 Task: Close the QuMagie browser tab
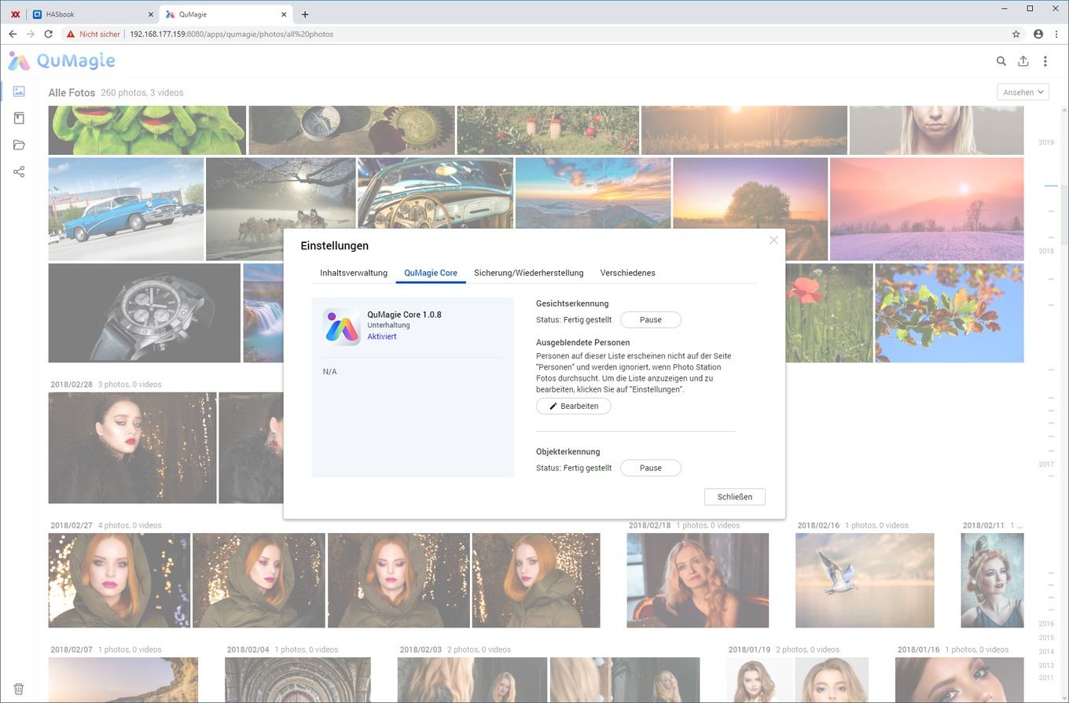tap(284, 14)
